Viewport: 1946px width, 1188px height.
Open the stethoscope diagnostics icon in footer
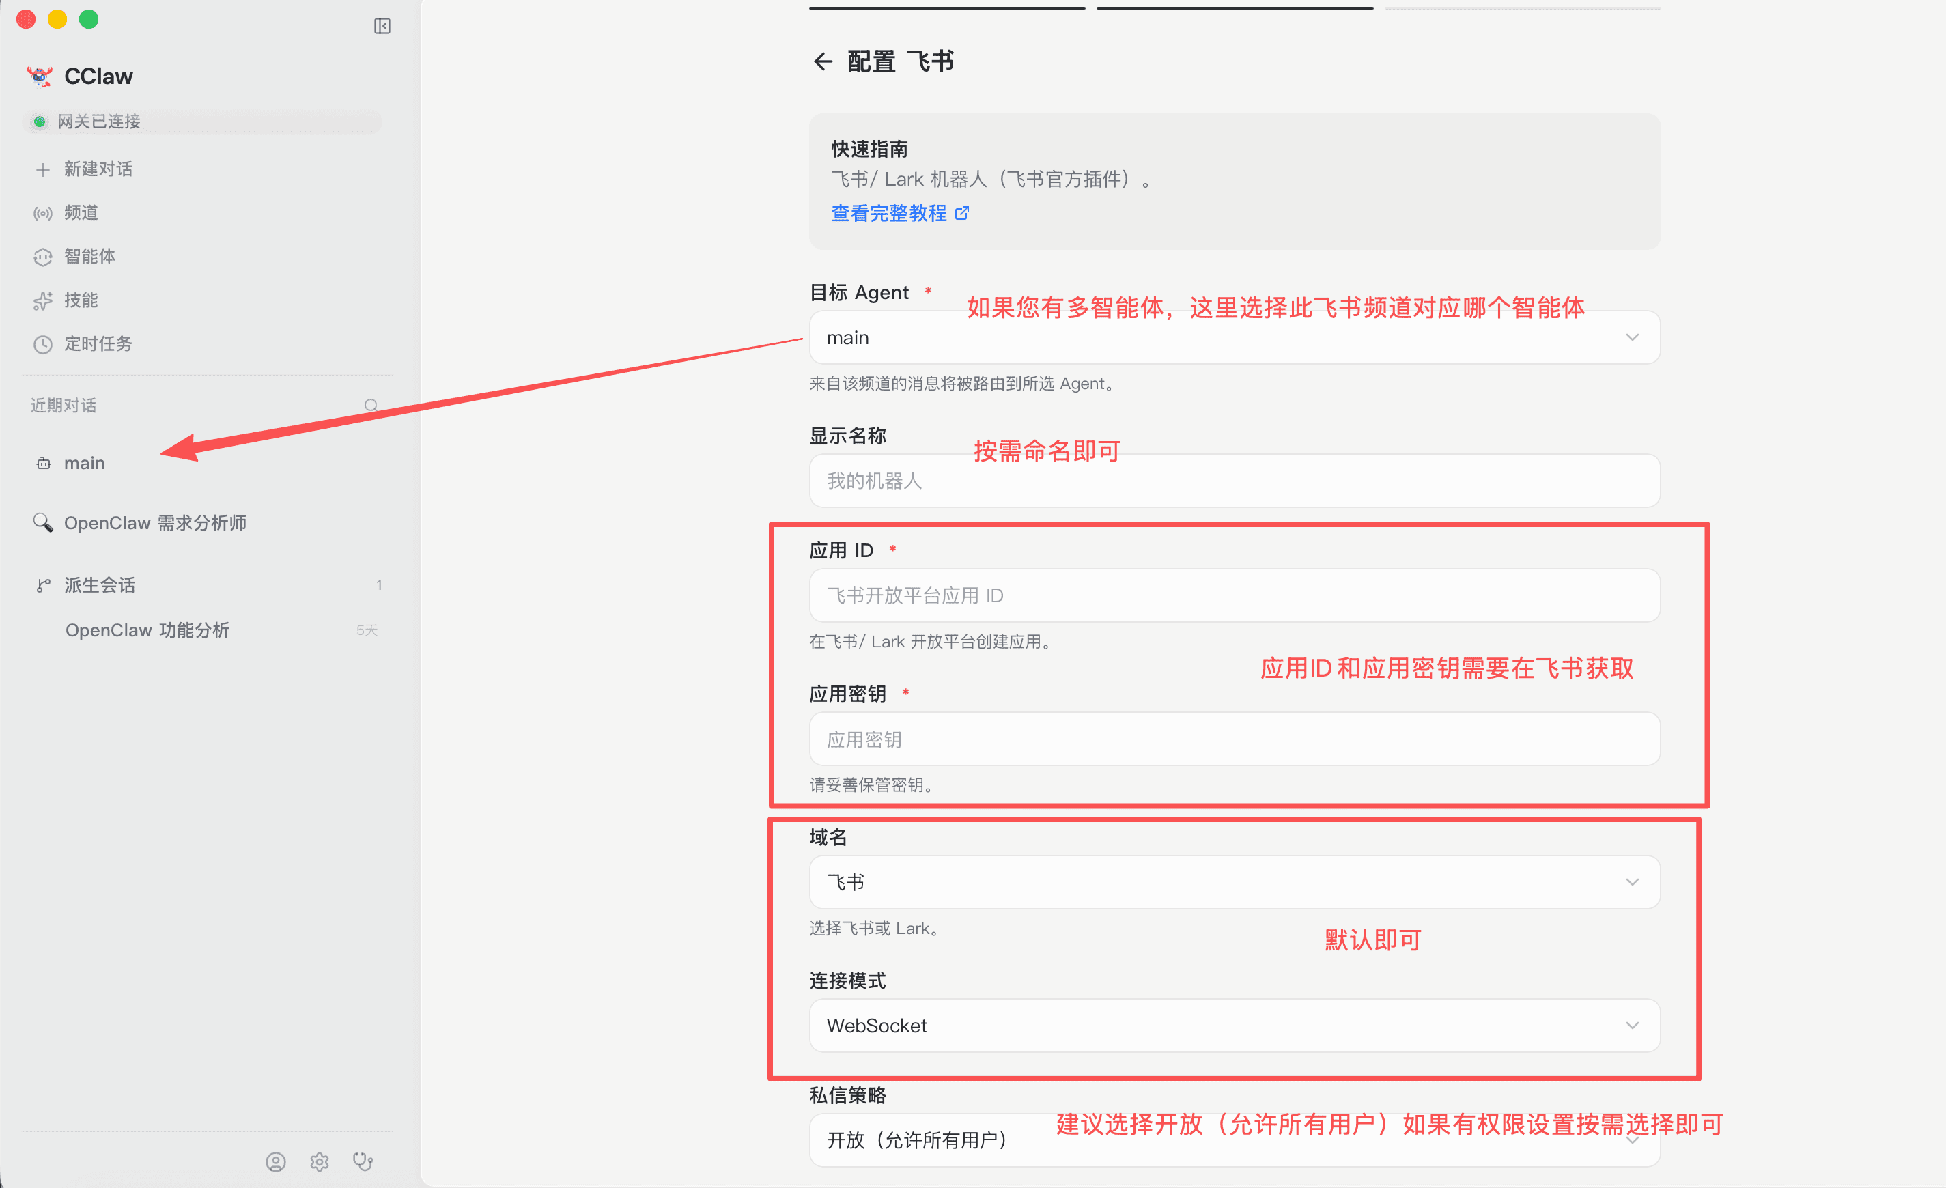363,1161
